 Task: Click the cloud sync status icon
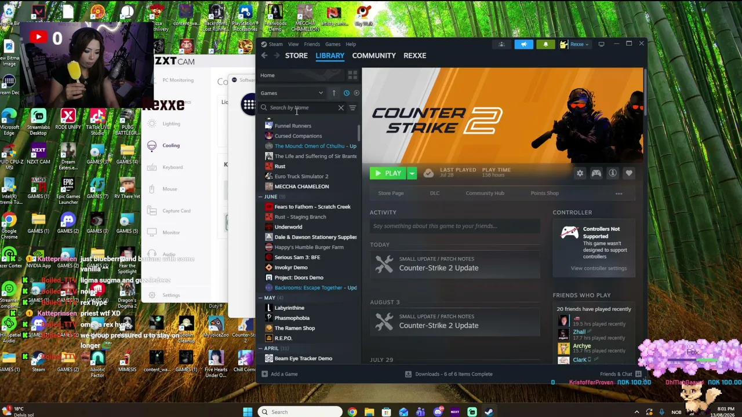click(x=428, y=173)
